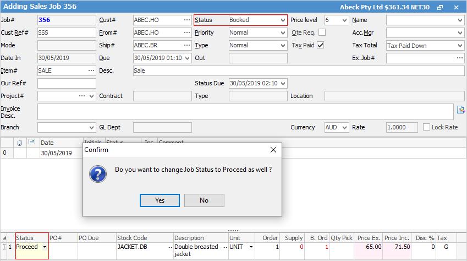
Task: Click the Item# lookup ellipsis button
Action: [91, 70]
